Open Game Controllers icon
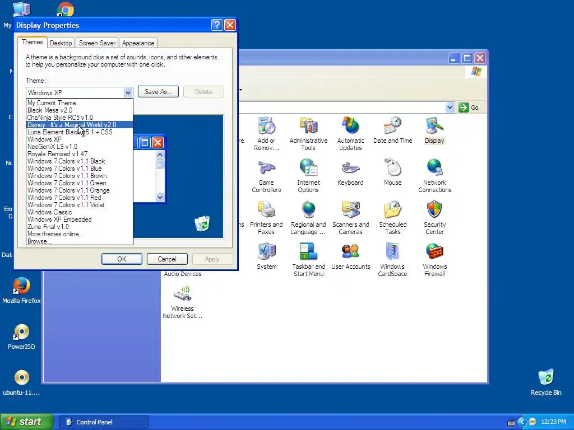 coord(266,176)
